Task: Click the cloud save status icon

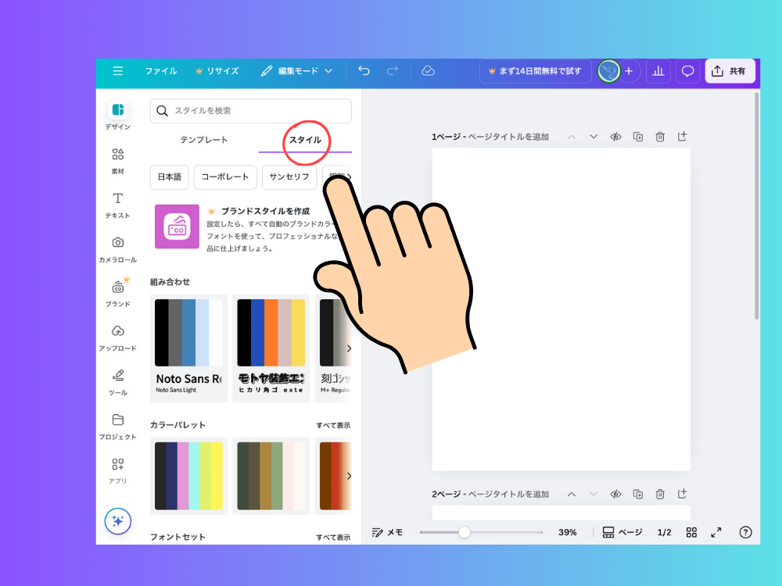Action: (x=428, y=71)
